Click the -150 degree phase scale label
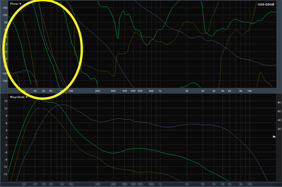 coord(5,81)
